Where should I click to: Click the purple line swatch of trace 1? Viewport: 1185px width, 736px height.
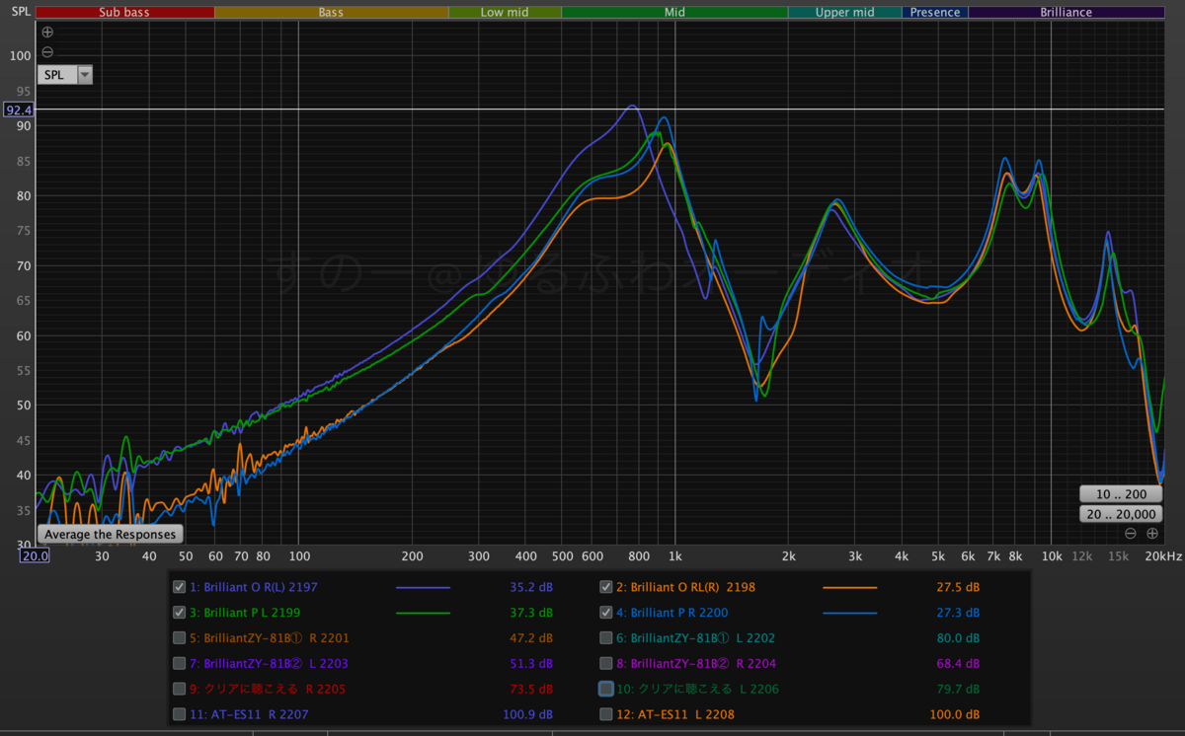(423, 587)
